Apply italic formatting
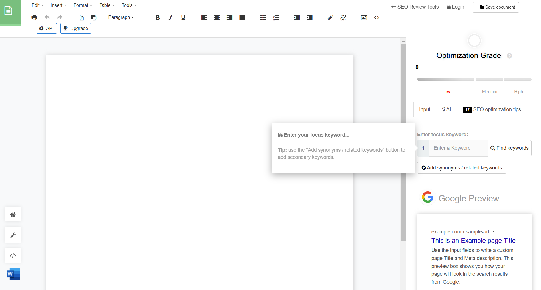The width and height of the screenshot is (541, 290). [x=170, y=17]
